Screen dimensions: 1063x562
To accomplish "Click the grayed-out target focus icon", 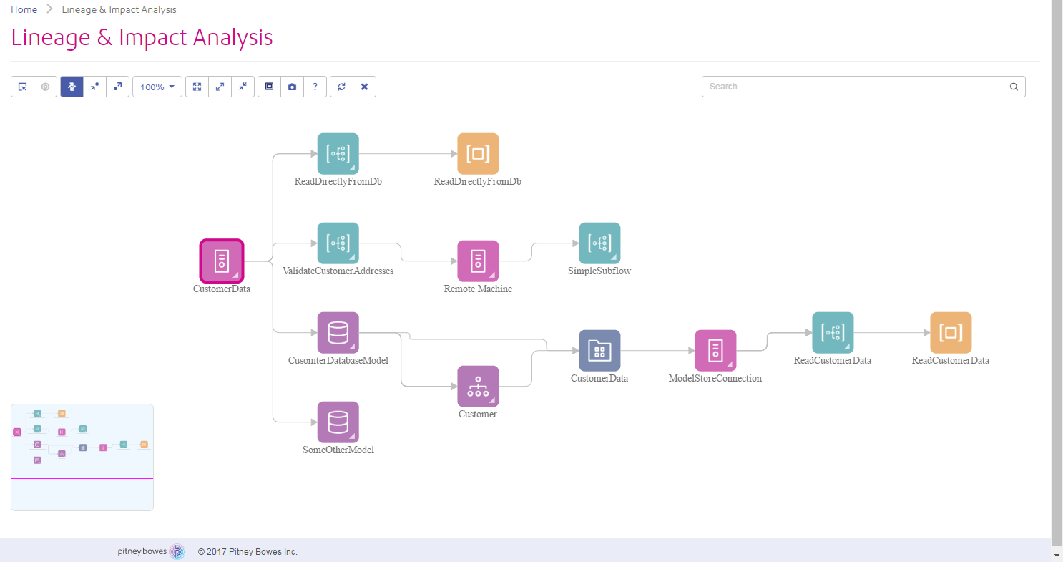I will point(46,87).
